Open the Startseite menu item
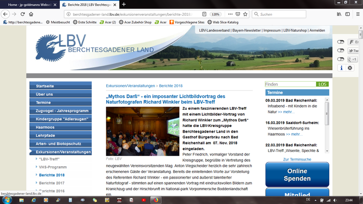This screenshot has height=204, width=363. pyautogui.click(x=61, y=86)
